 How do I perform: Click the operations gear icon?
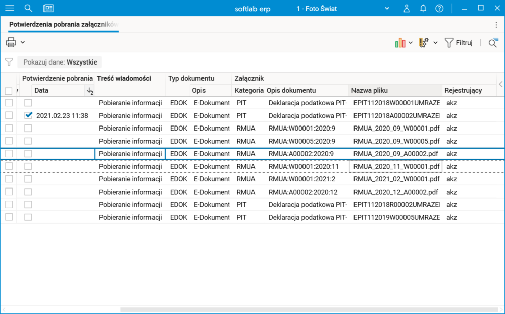(424, 42)
